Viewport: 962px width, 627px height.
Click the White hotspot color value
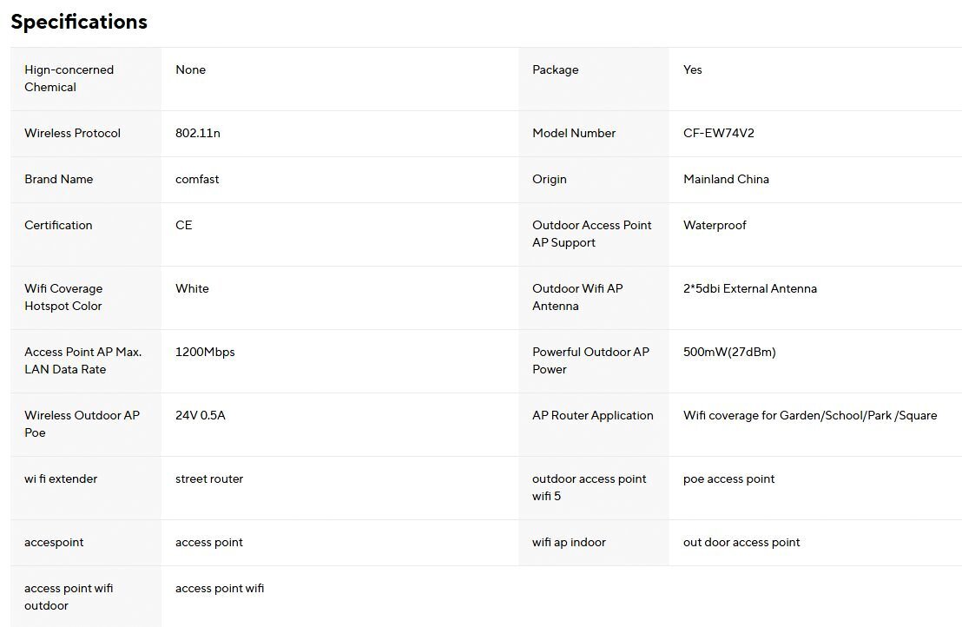coord(192,288)
